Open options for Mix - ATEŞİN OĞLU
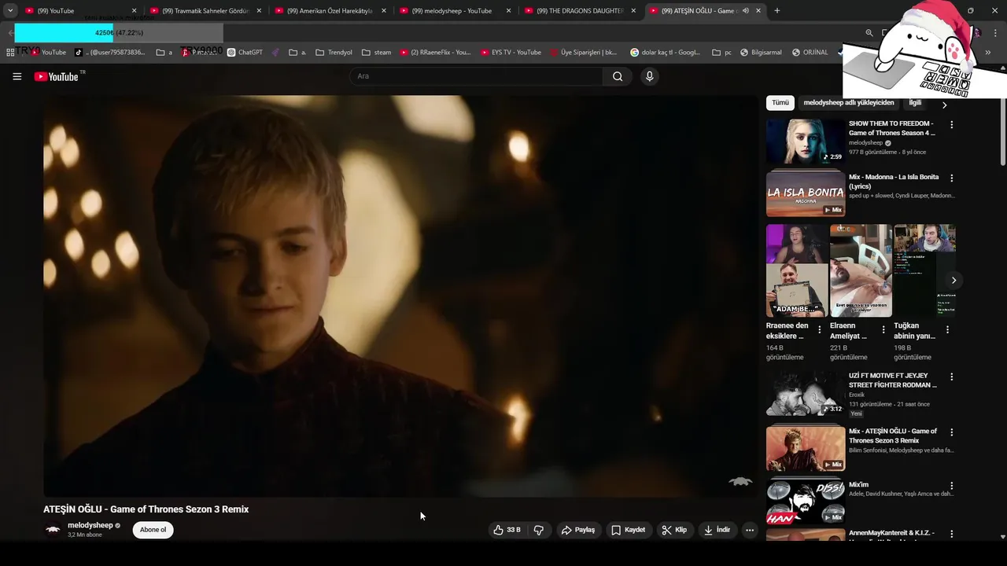Image resolution: width=1007 pixels, height=566 pixels. coord(952,432)
